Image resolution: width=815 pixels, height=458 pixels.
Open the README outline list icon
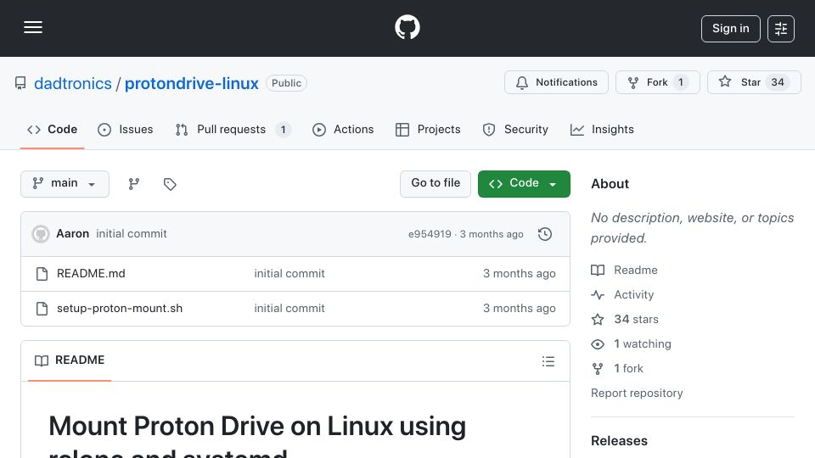point(548,361)
